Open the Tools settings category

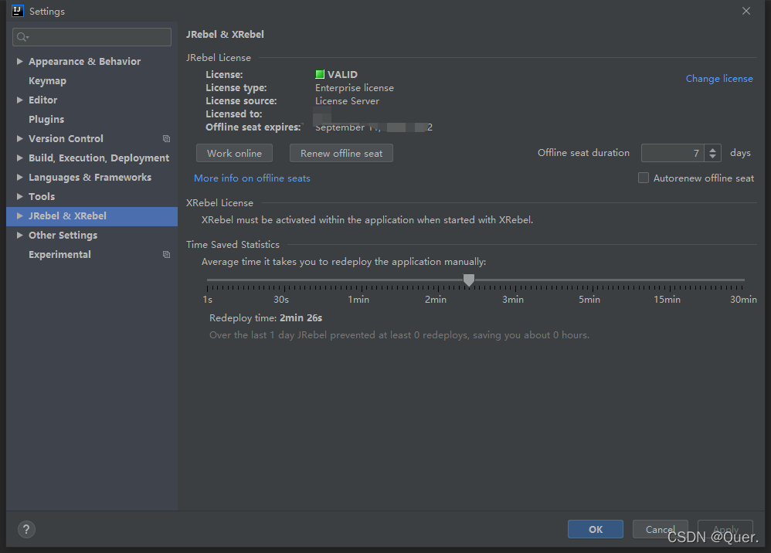[42, 197]
